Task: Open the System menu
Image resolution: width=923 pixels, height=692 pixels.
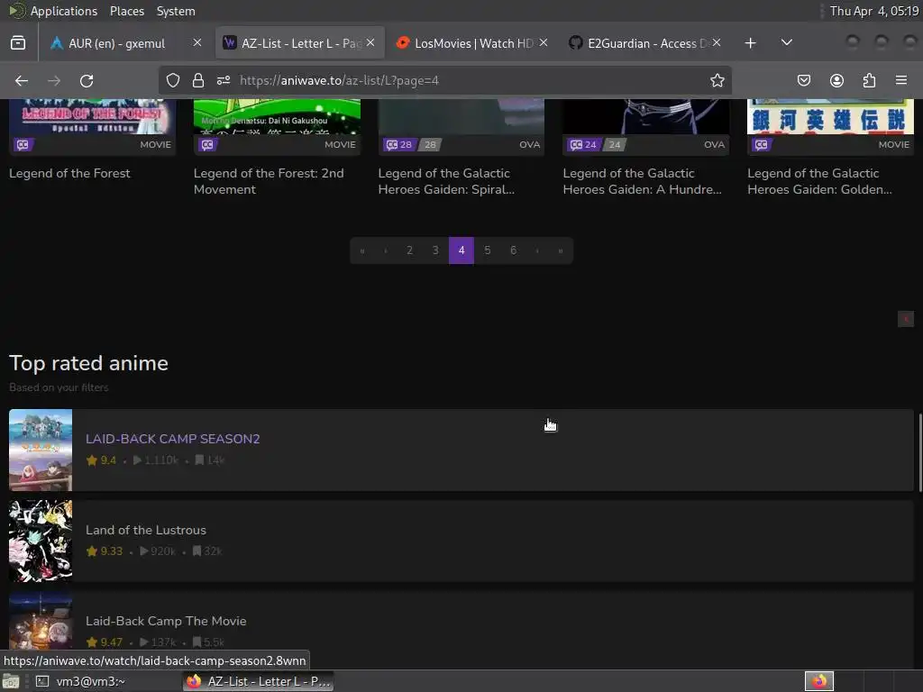Action: [176, 11]
